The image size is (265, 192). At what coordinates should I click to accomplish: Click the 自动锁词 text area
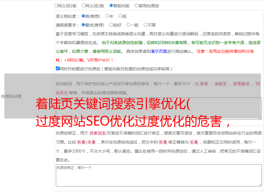click(x=159, y=109)
